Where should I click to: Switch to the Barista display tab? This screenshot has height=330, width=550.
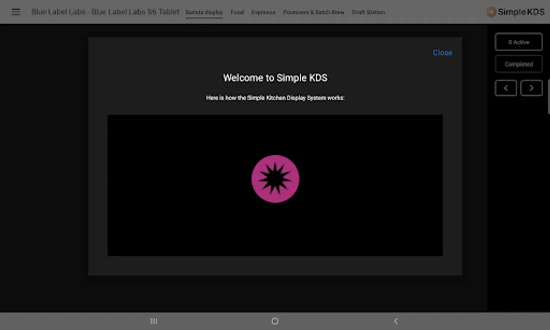(x=204, y=12)
